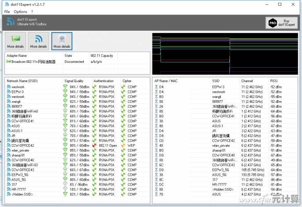Open the ? help menu
The height and width of the screenshot is (207, 302).
32,11
